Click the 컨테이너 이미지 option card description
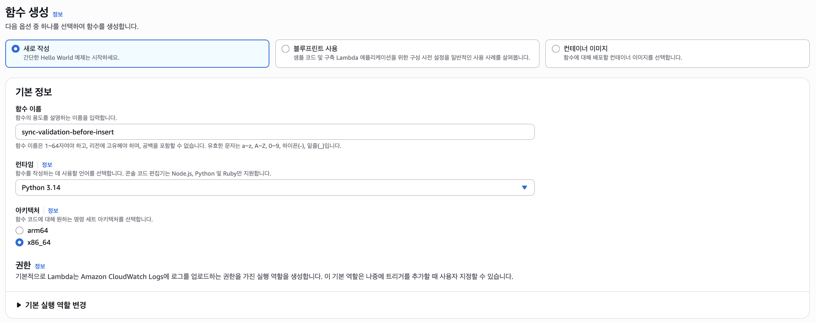Screen dimensions: 816x323 tap(622, 58)
